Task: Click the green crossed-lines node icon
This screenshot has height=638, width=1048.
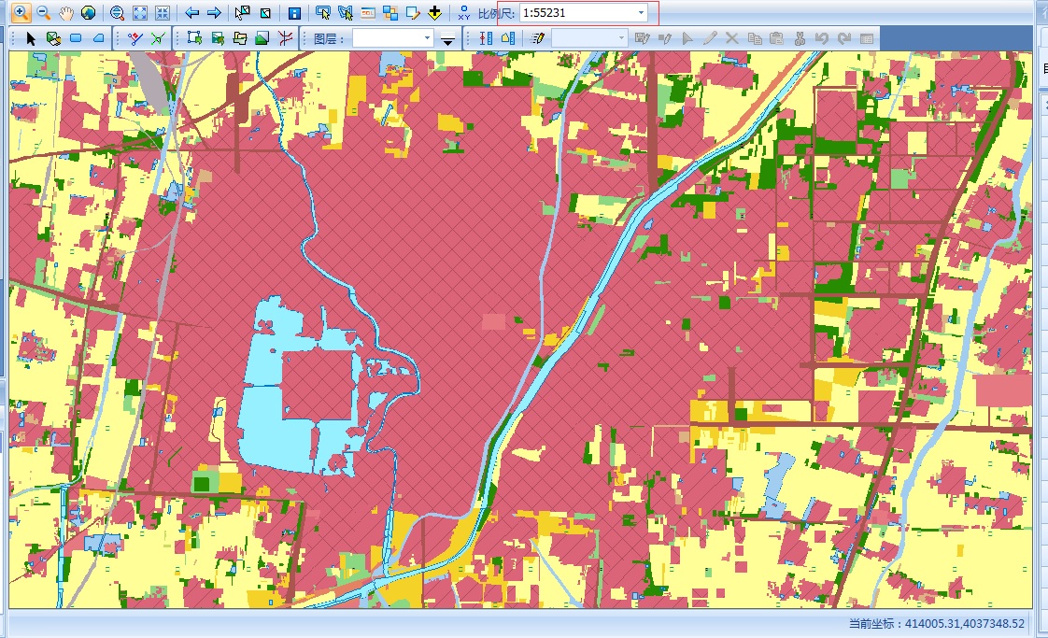Action: tap(158, 38)
